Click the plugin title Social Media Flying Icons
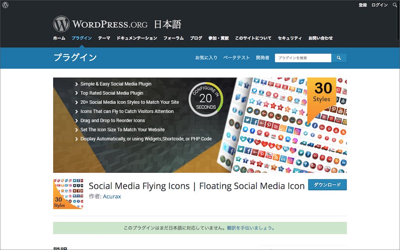This screenshot has width=400, height=250. coord(197,186)
